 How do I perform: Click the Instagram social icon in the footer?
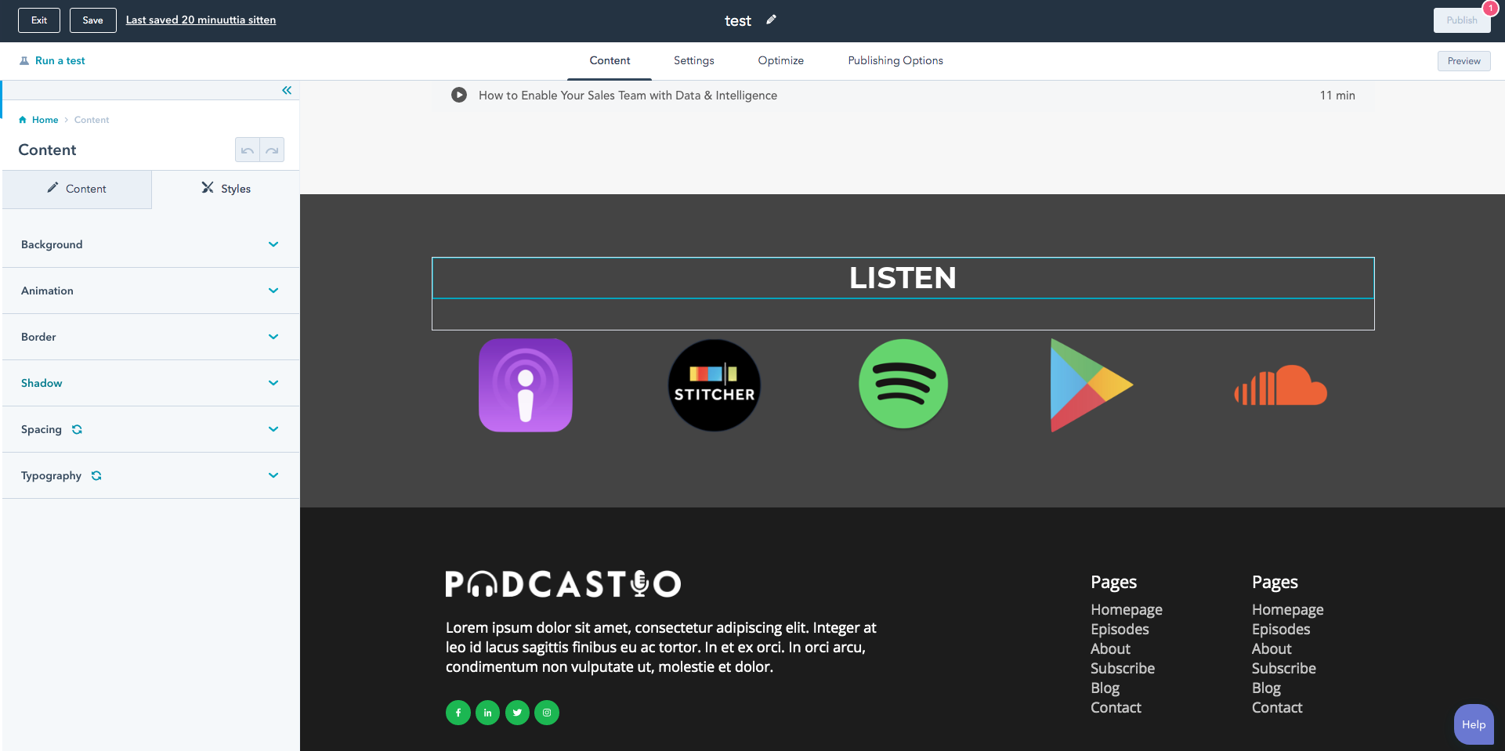click(547, 713)
